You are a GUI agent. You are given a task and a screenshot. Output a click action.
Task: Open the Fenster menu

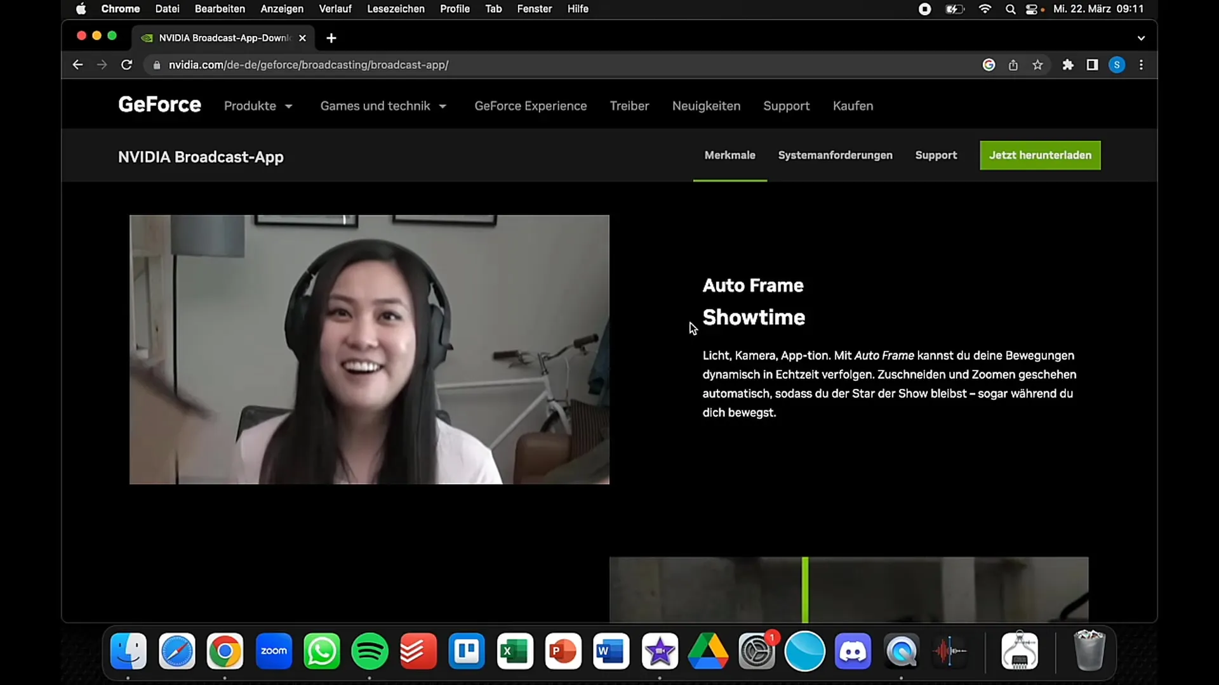pyautogui.click(x=534, y=9)
